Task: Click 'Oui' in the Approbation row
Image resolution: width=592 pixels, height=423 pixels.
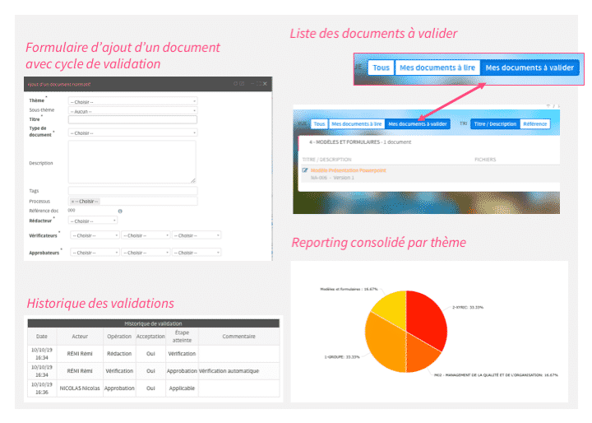Action: pyautogui.click(x=150, y=388)
